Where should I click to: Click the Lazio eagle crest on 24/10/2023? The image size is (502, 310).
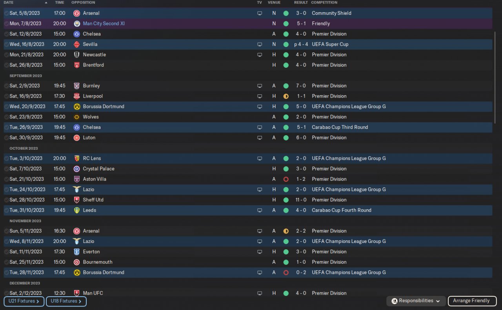(x=77, y=190)
